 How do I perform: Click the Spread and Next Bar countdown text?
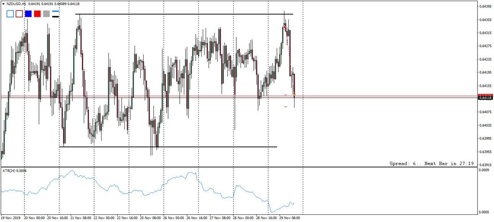coord(432,163)
